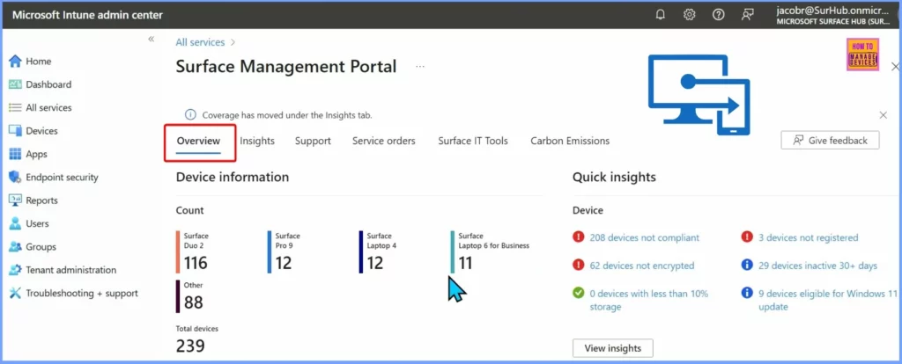Open the notifications bell icon
Screen dimensions: 902x364
pyautogui.click(x=661, y=15)
